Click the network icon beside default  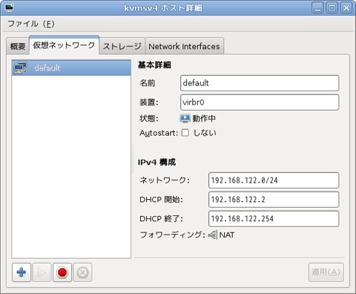(x=20, y=68)
